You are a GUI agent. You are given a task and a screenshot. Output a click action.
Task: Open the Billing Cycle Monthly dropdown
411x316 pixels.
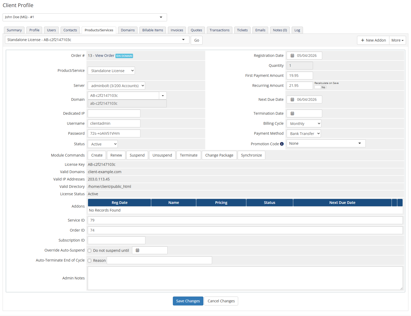coord(304,123)
